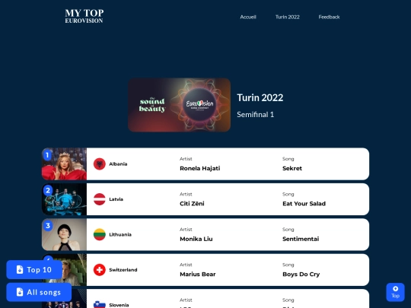Screen dimensions: 411x308
Task: Click the Slovenia flag icon
Action: pos(100,304)
